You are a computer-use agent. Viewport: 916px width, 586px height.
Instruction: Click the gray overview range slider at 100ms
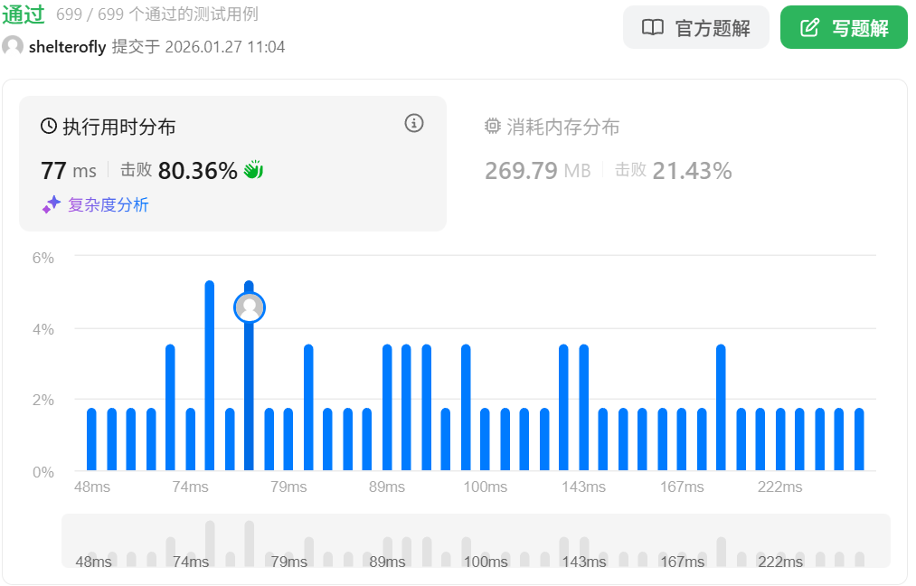[x=486, y=541]
